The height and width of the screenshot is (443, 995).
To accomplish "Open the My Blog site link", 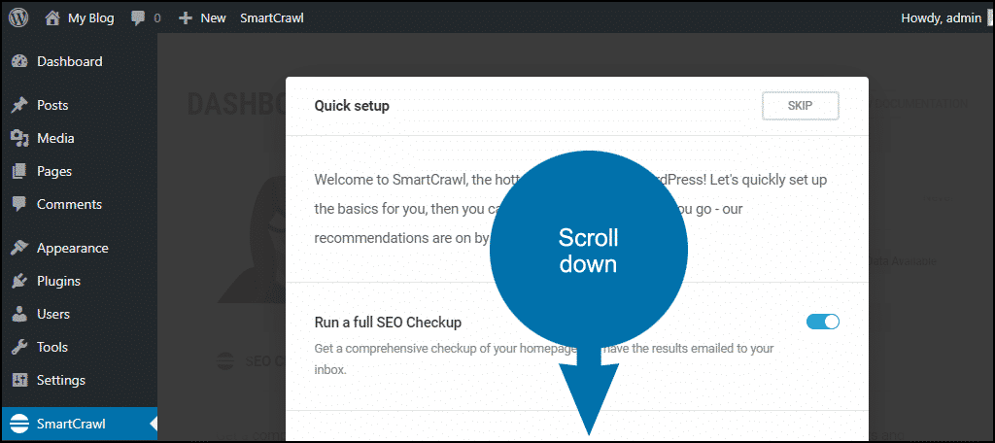I will tap(90, 17).
